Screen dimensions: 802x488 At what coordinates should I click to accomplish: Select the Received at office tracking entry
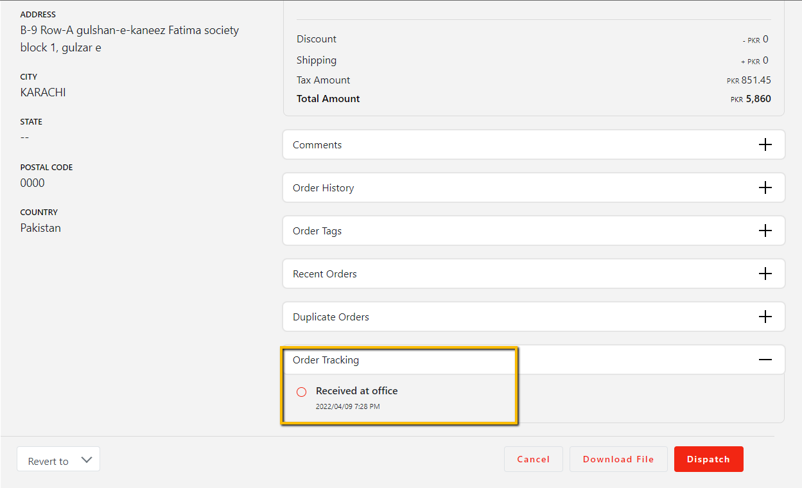[356, 391]
